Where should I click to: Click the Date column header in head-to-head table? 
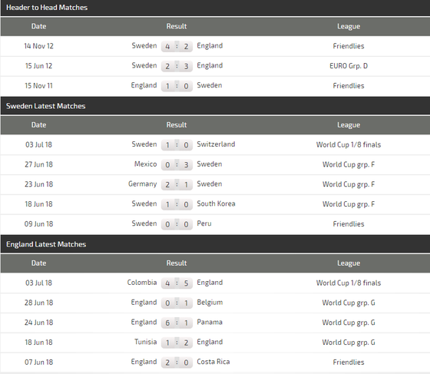point(38,26)
